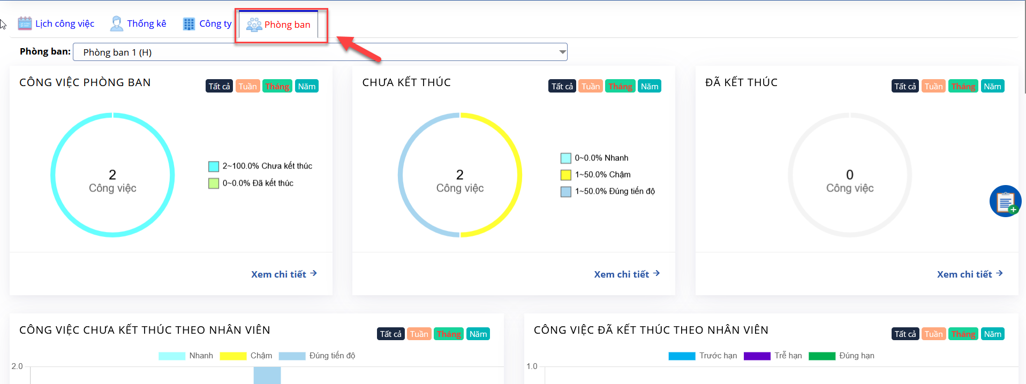
Task: Click the Phòng ban dropdown arrow
Action: [x=562, y=52]
